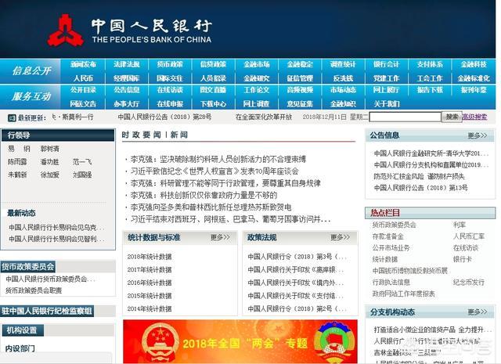Open the 2015年统计数据 link
Image resolution: width=501 pixels, height=364 pixels.
(150, 296)
